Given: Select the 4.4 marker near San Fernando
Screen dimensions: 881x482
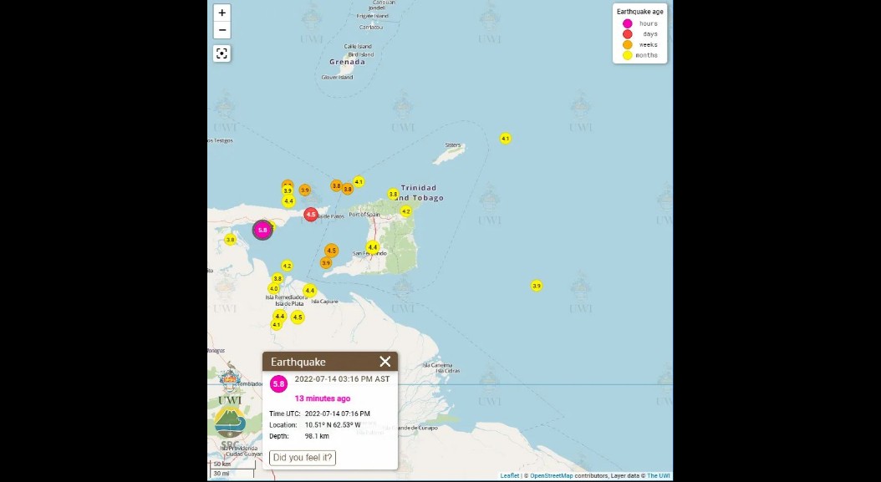Looking at the screenshot, I should pos(372,247).
